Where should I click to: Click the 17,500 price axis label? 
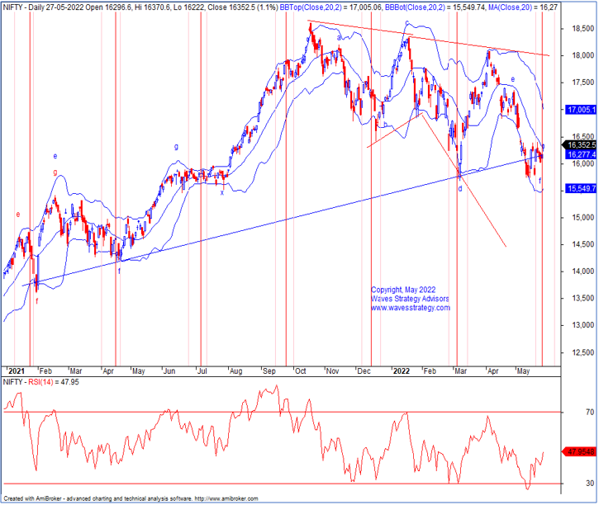[583, 83]
